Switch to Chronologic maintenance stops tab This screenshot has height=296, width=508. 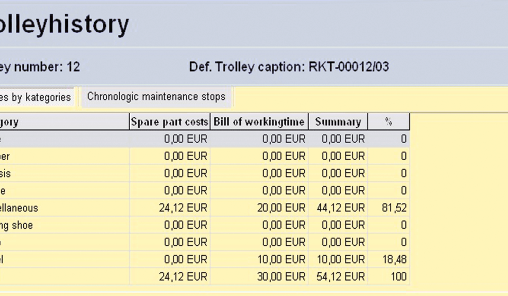(156, 97)
